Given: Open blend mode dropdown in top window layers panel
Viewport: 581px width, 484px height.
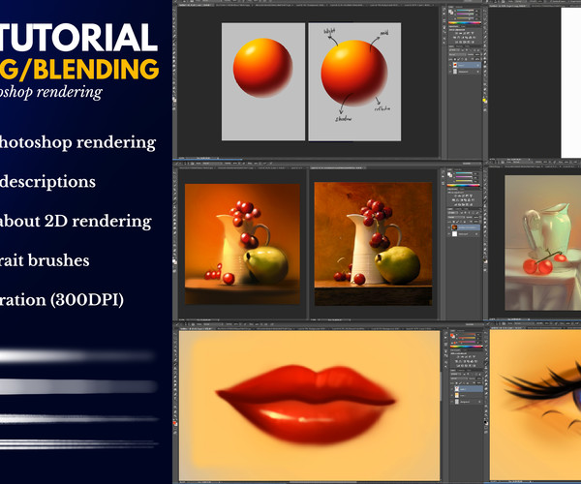Looking at the screenshot, I should click(x=458, y=54).
